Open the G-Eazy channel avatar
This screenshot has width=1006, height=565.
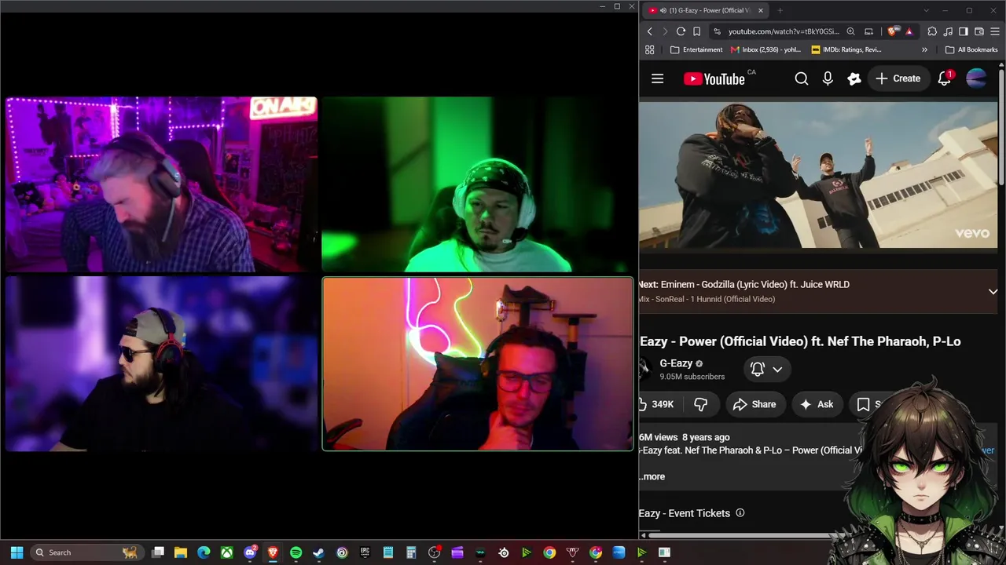tap(644, 369)
